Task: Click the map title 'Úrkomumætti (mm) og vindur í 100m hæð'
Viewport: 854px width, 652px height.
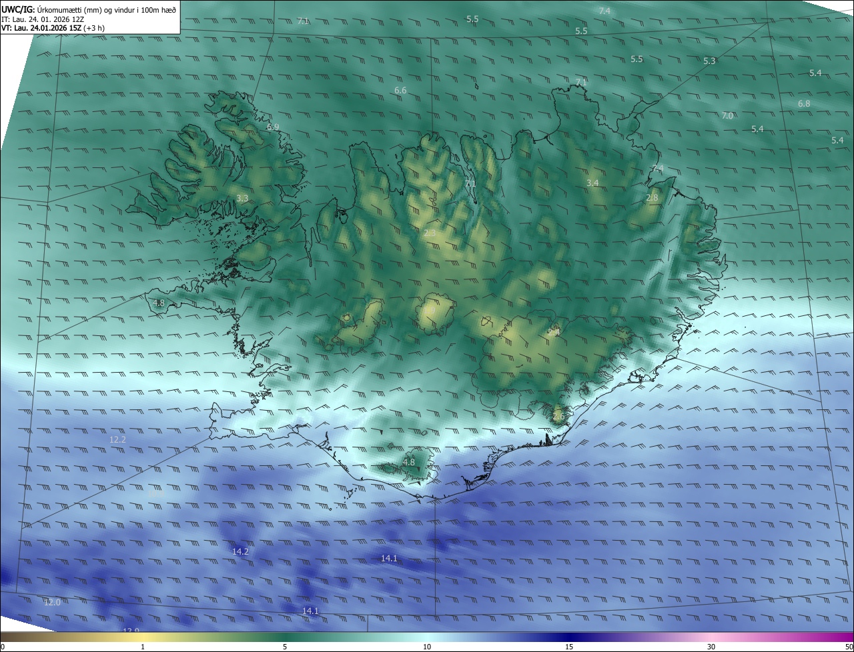Action: 107,9
